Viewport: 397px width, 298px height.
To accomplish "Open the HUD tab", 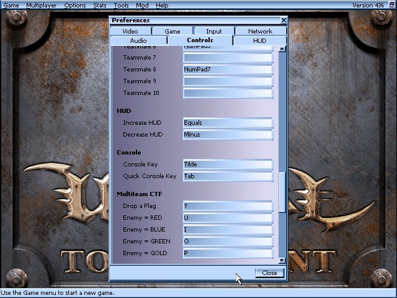I will point(260,40).
